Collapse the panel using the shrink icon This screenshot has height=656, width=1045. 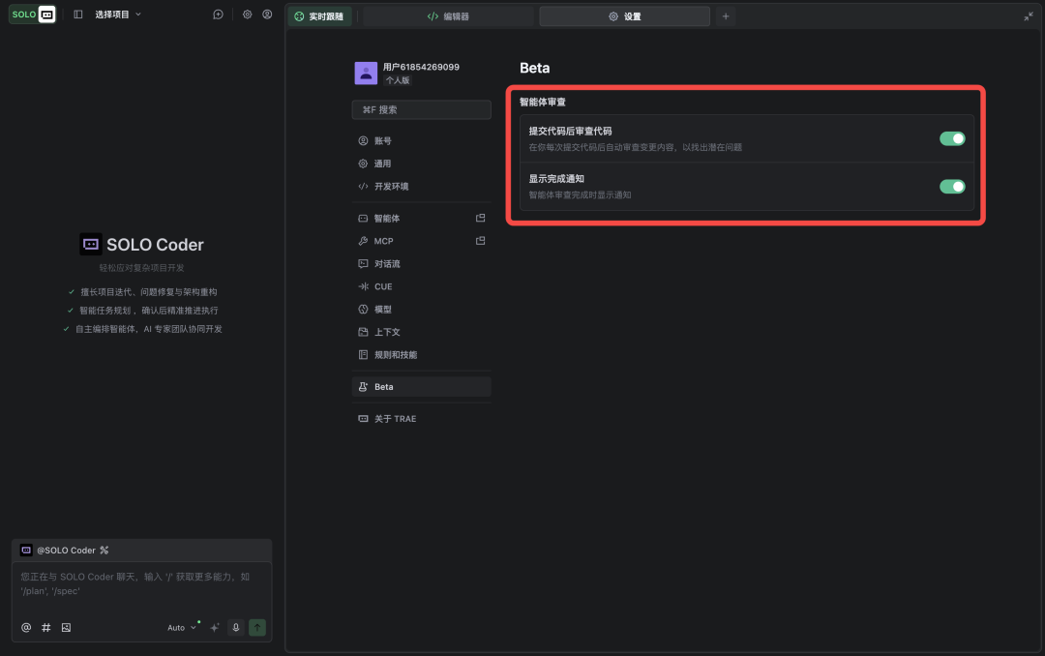click(x=1029, y=16)
